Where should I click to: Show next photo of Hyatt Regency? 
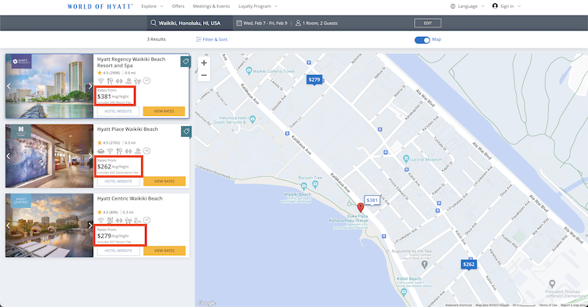point(90,86)
